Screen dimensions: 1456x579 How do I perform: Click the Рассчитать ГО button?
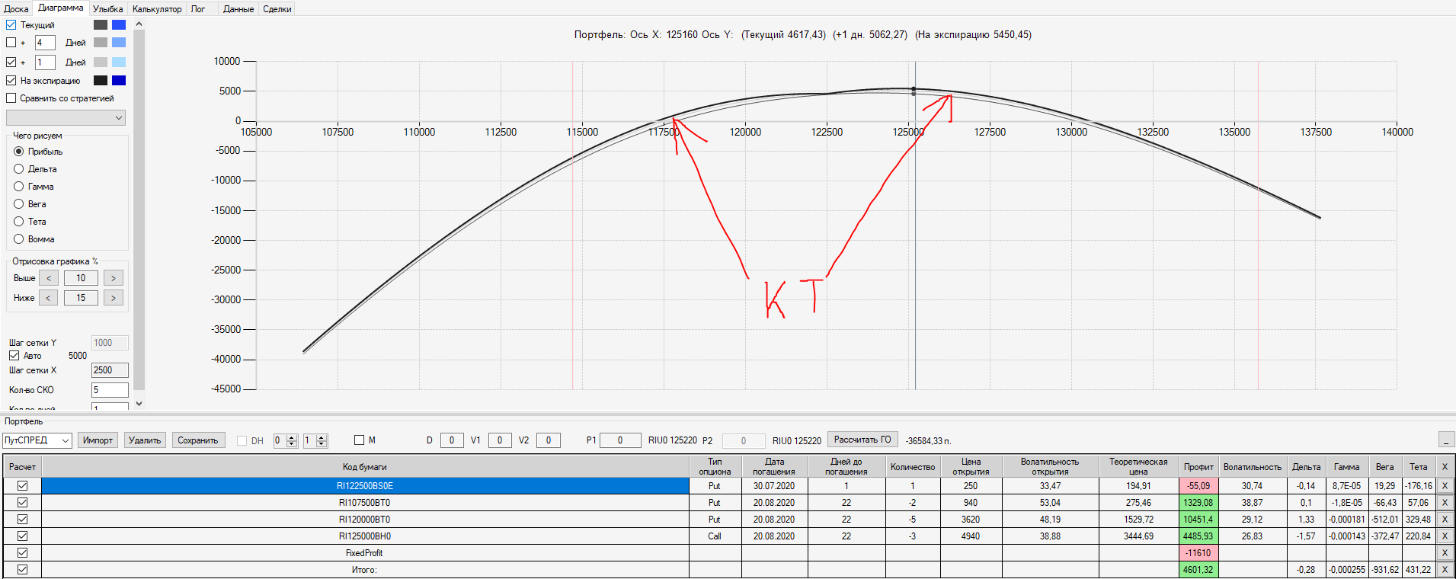(862, 440)
